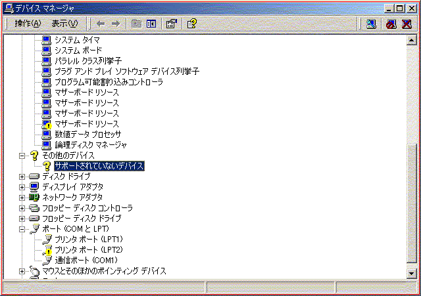Select the システム ボード device icon
The height and width of the screenshot is (296, 421).
[47, 51]
